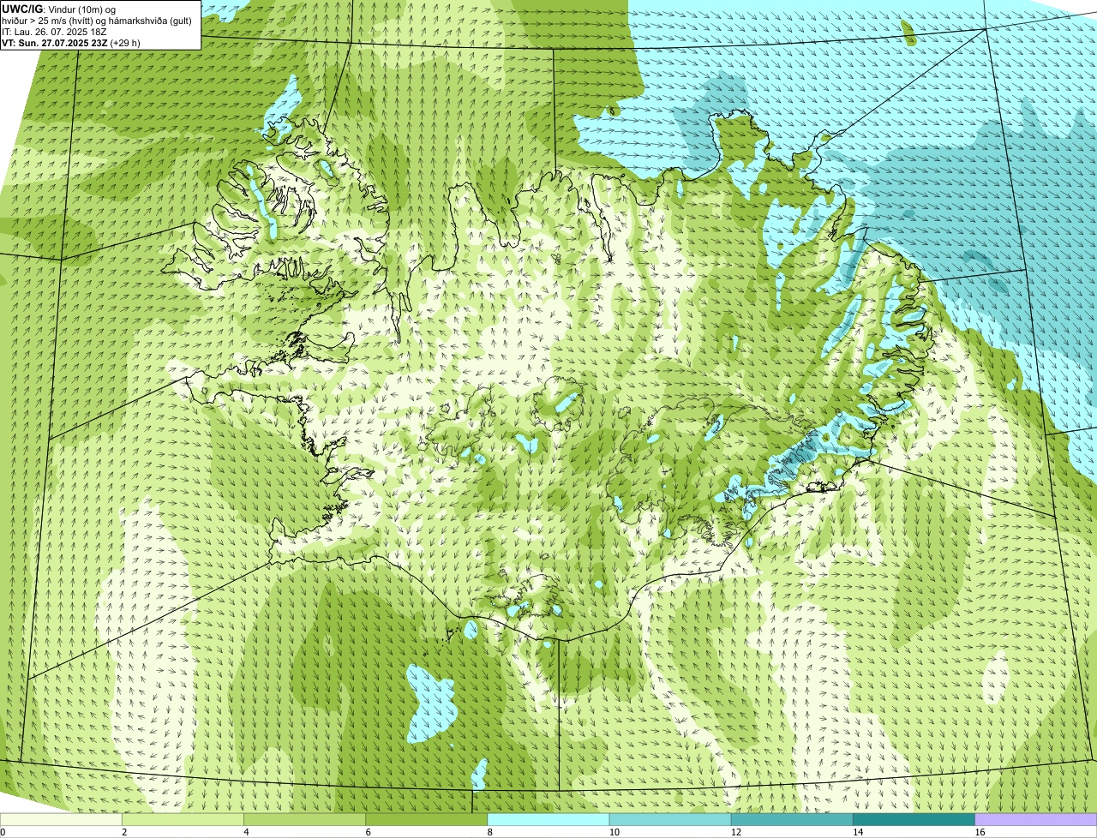The height and width of the screenshot is (838, 1097).
Task: Click the 2–4 m/s light green swatch
Action: click(183, 819)
